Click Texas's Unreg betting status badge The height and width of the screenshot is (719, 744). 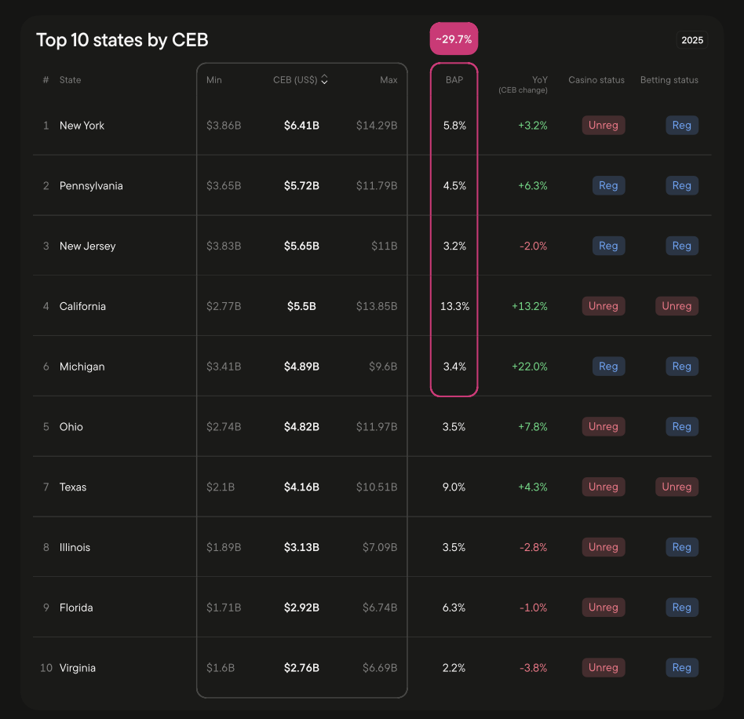coord(676,487)
